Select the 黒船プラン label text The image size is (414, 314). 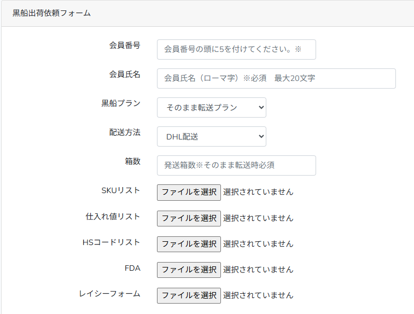(x=121, y=103)
